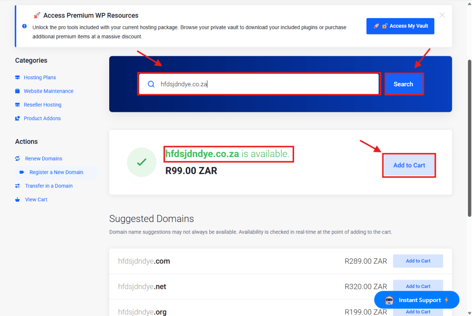Dismiss the Premium WP Resources banner

(442, 15)
